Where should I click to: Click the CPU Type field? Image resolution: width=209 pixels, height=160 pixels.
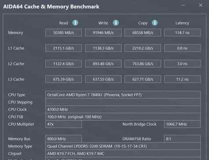click(x=123, y=95)
